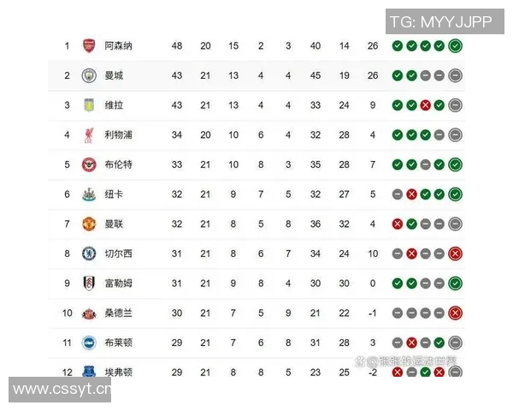This screenshot has width=513, height=411.
Task: Click the Aston Villa club crest
Action: [x=89, y=105]
